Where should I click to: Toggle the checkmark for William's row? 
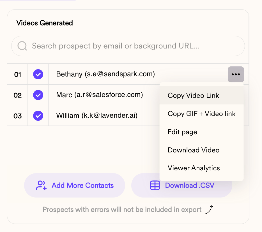pos(38,116)
